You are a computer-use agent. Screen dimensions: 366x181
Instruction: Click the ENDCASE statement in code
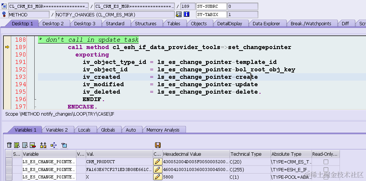click(82, 107)
